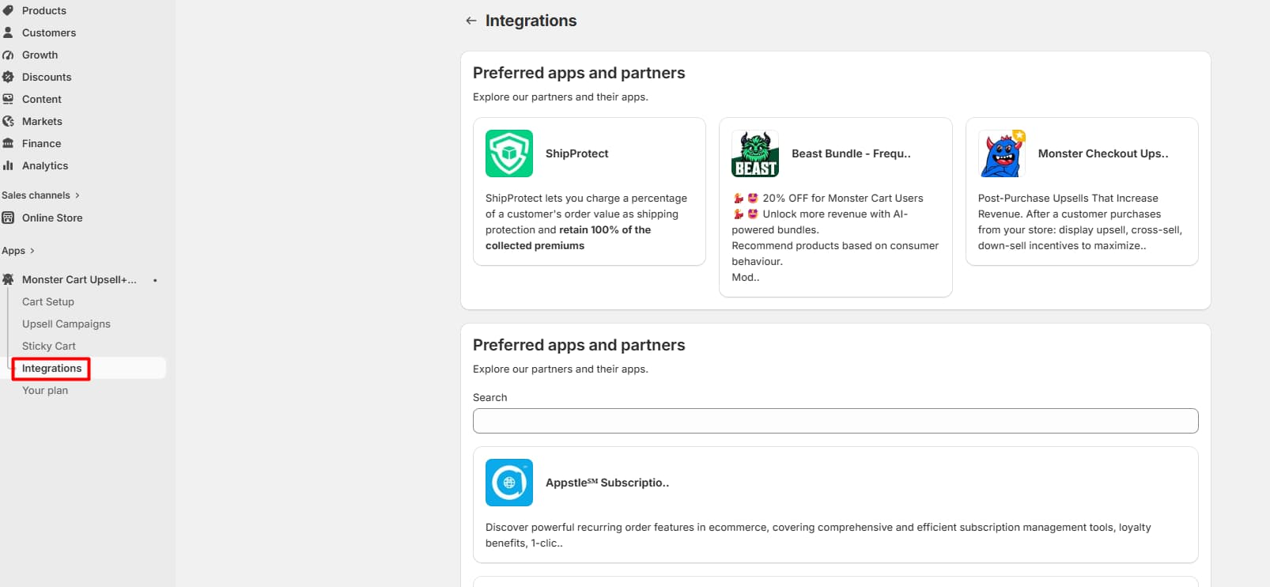Click the Monster Cart Upsell+ app name

pyautogui.click(x=79, y=279)
